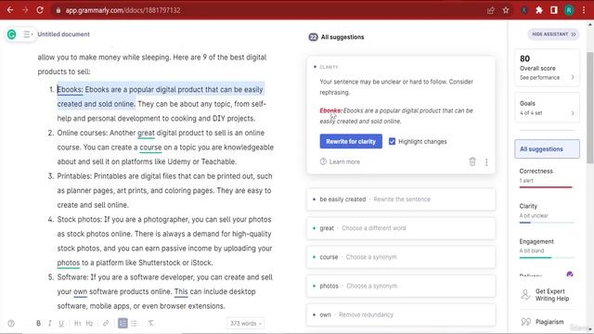594x334 pixels.
Task: Open Learn more link
Action: (340, 161)
